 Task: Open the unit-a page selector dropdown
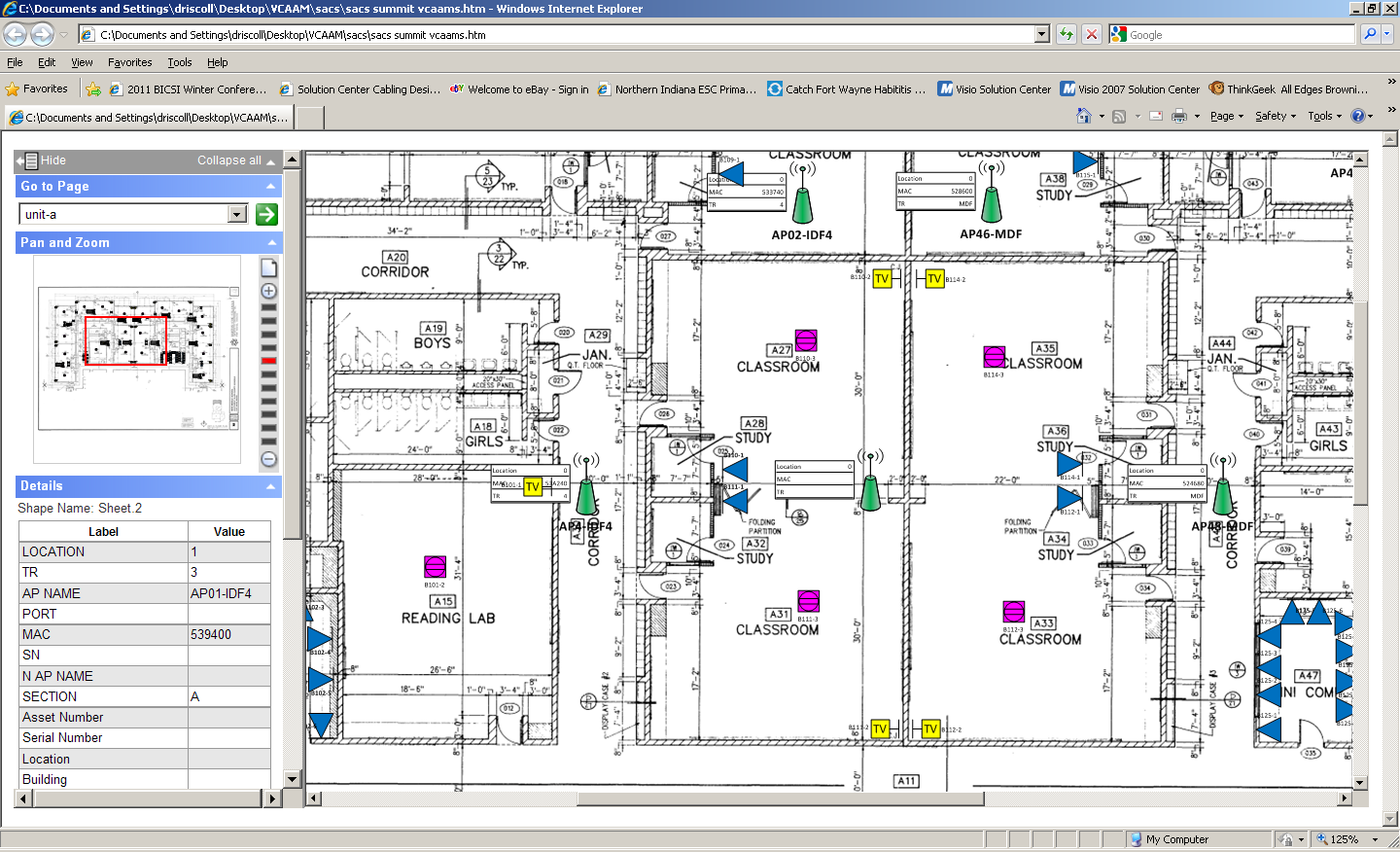[237, 214]
